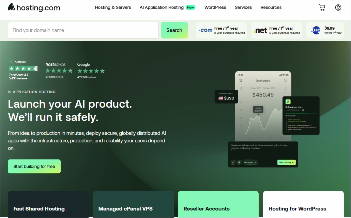Click the plus icon in prompt box

pos(233,162)
